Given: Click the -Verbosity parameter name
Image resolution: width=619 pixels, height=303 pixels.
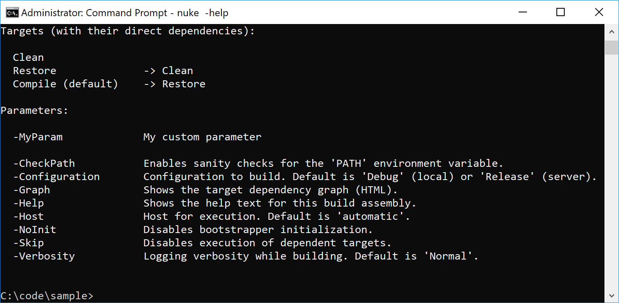Looking at the screenshot, I should coord(44,256).
